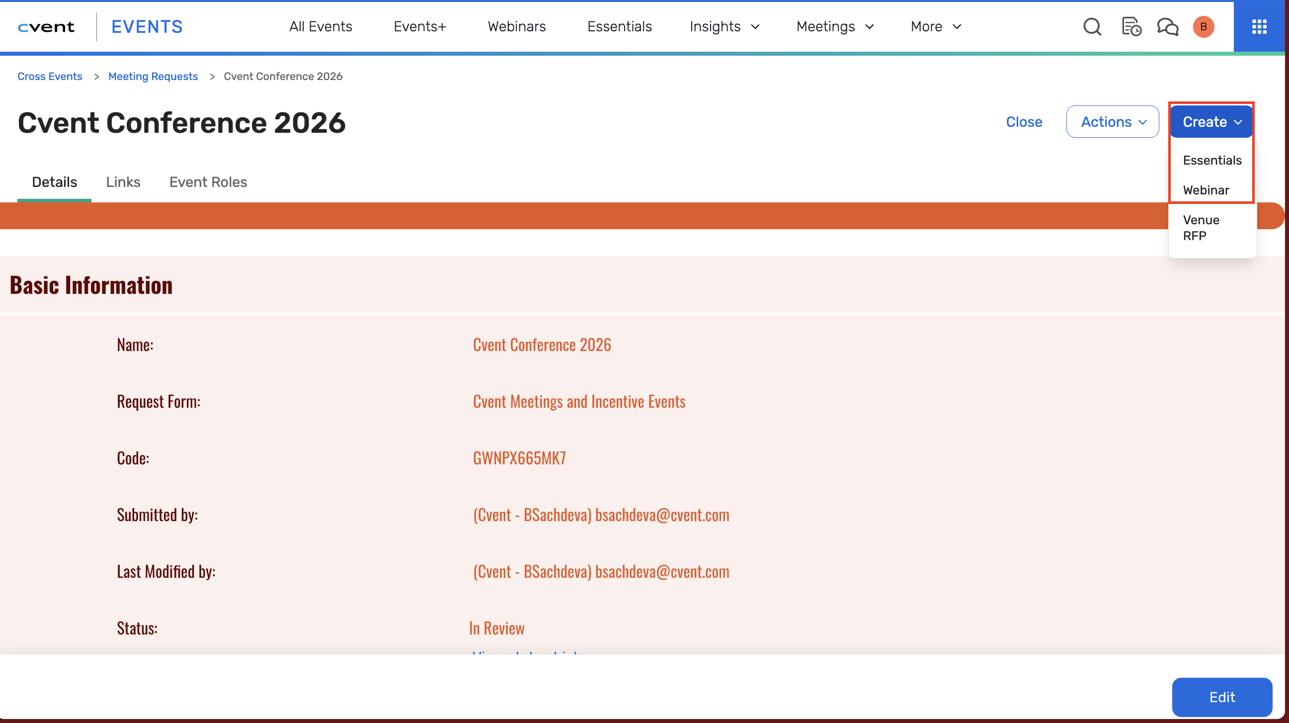
Task: Click the blue Edit button
Action: 1221,697
